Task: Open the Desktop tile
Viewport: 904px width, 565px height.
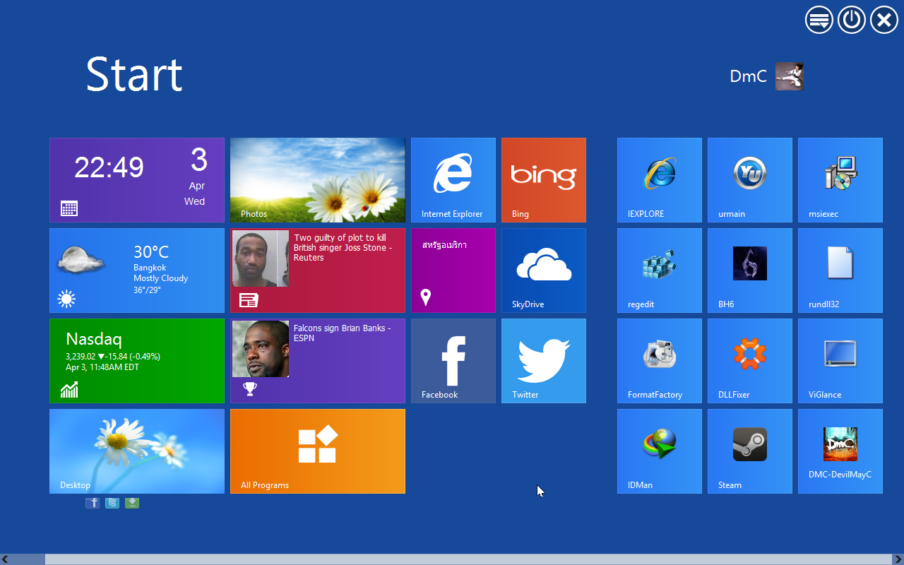Action: tap(137, 451)
